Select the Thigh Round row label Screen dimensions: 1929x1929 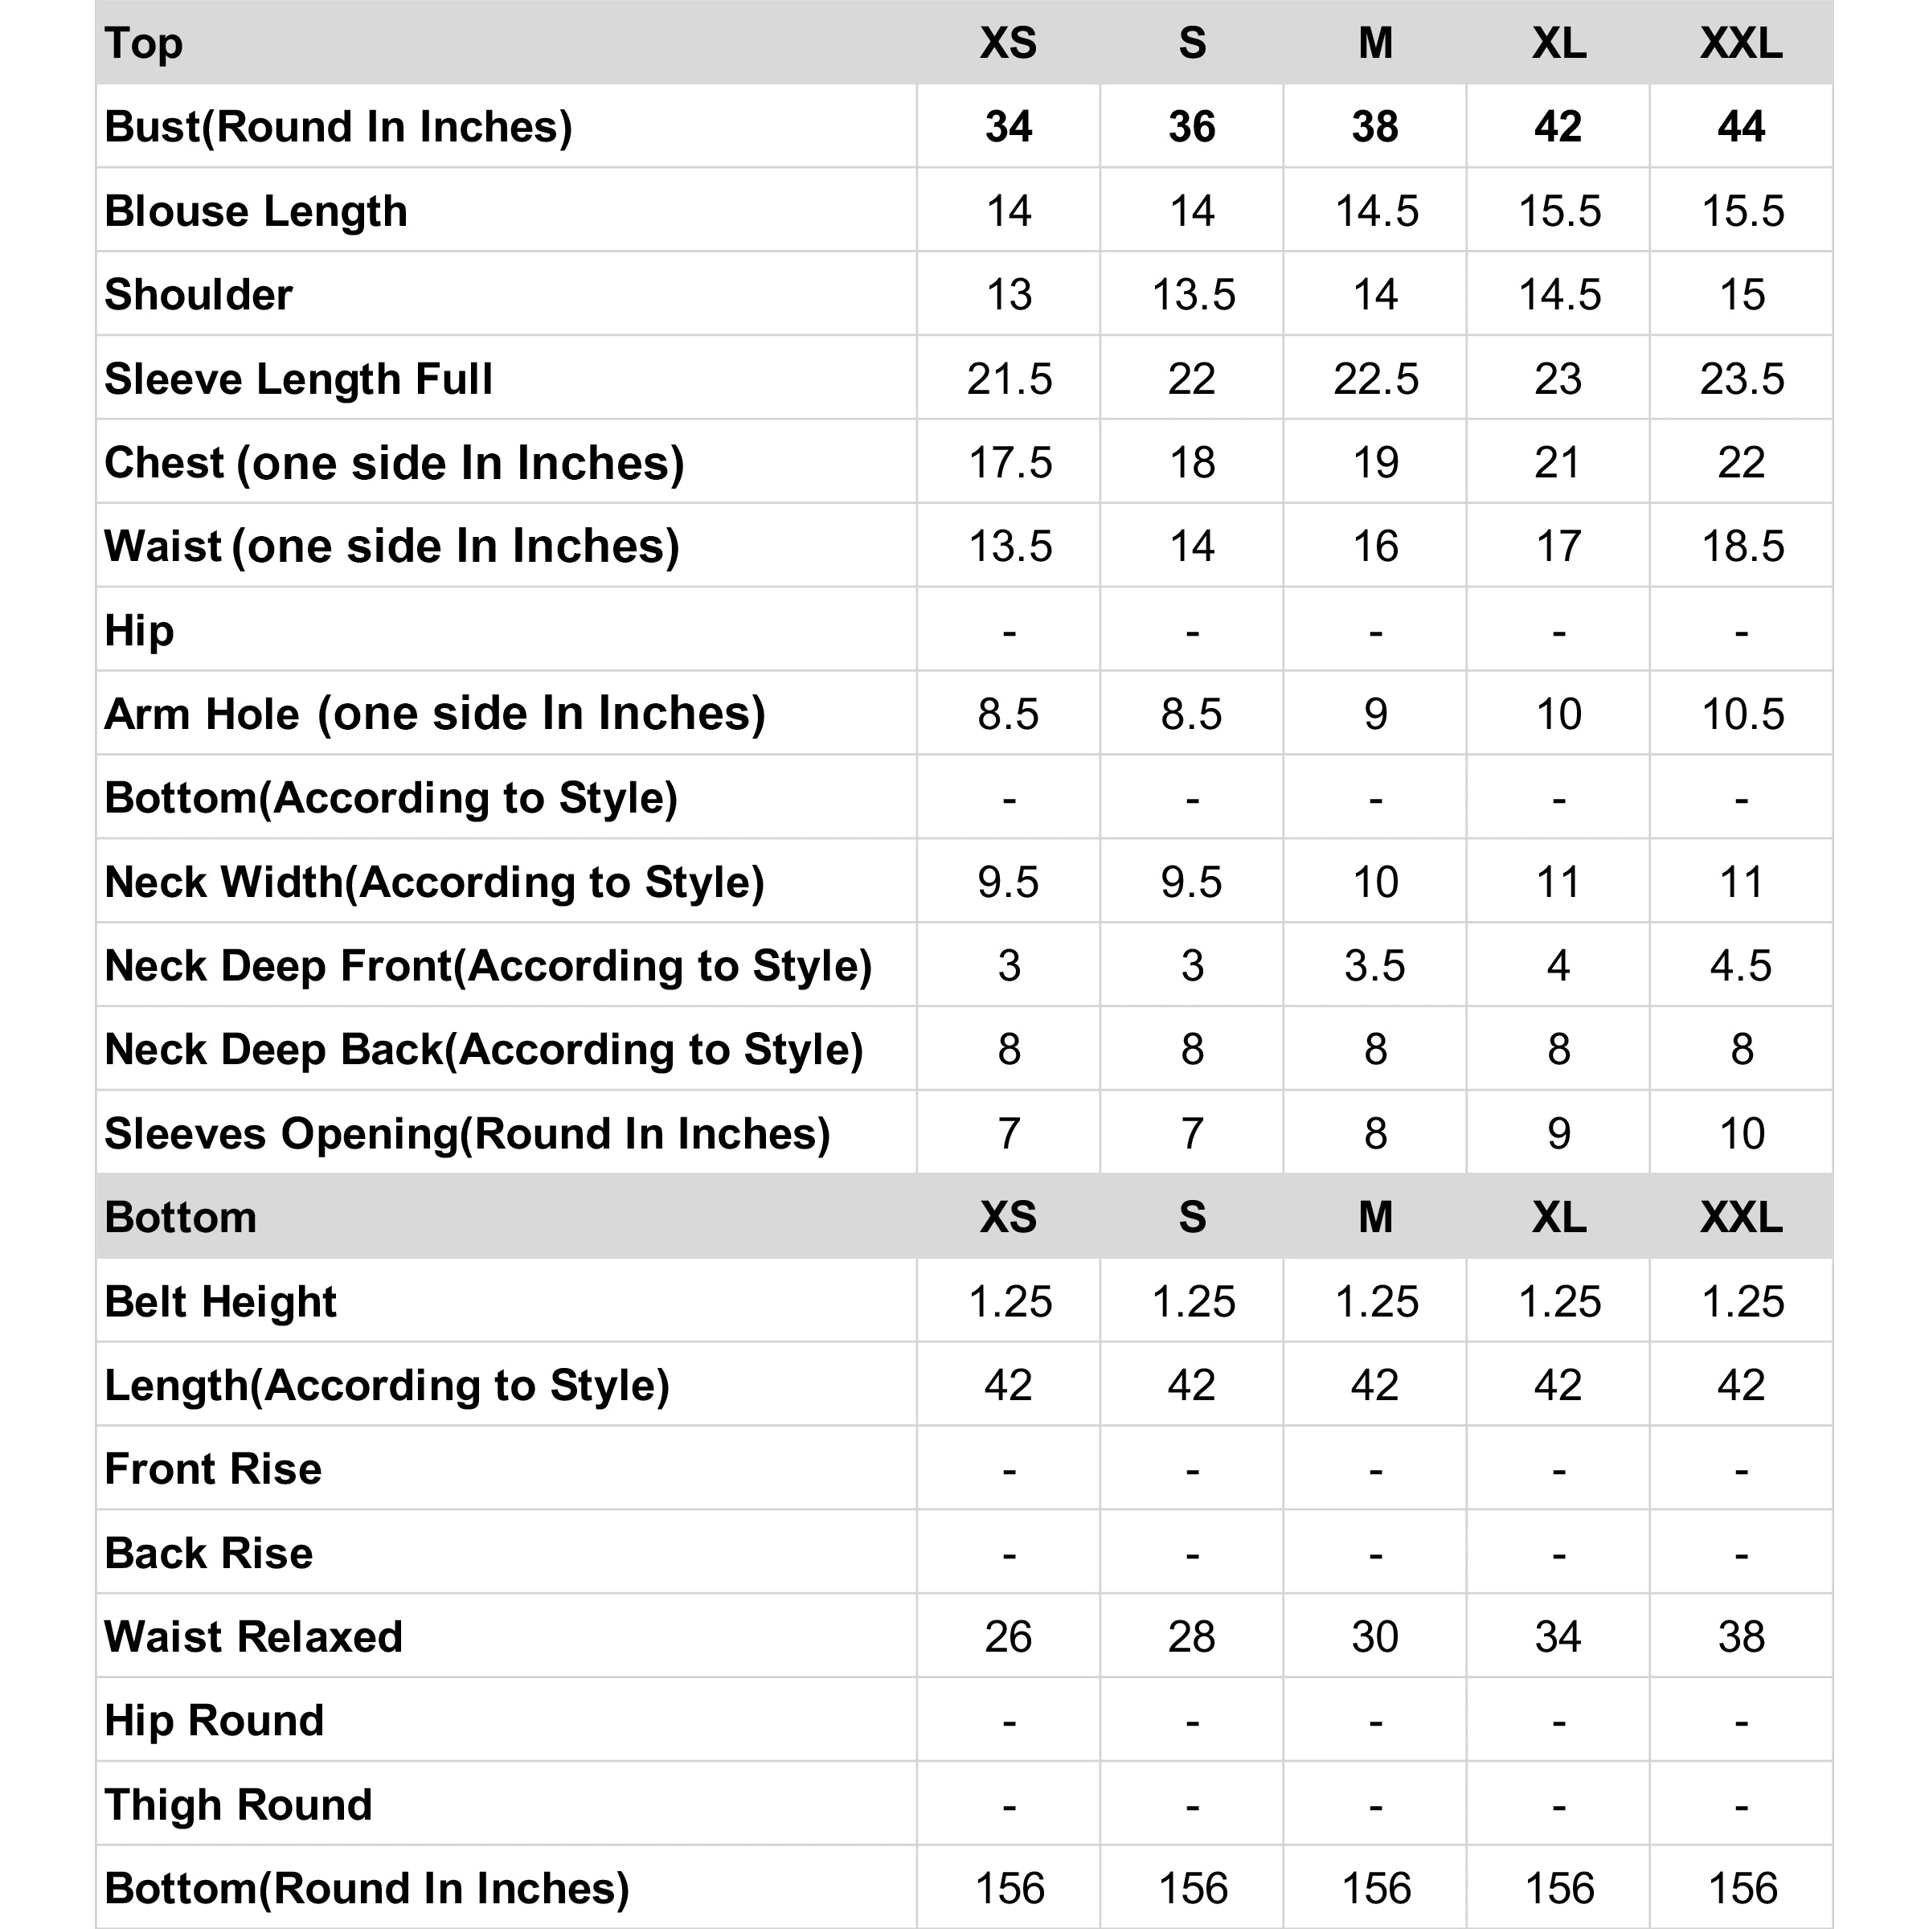[x=239, y=1805]
